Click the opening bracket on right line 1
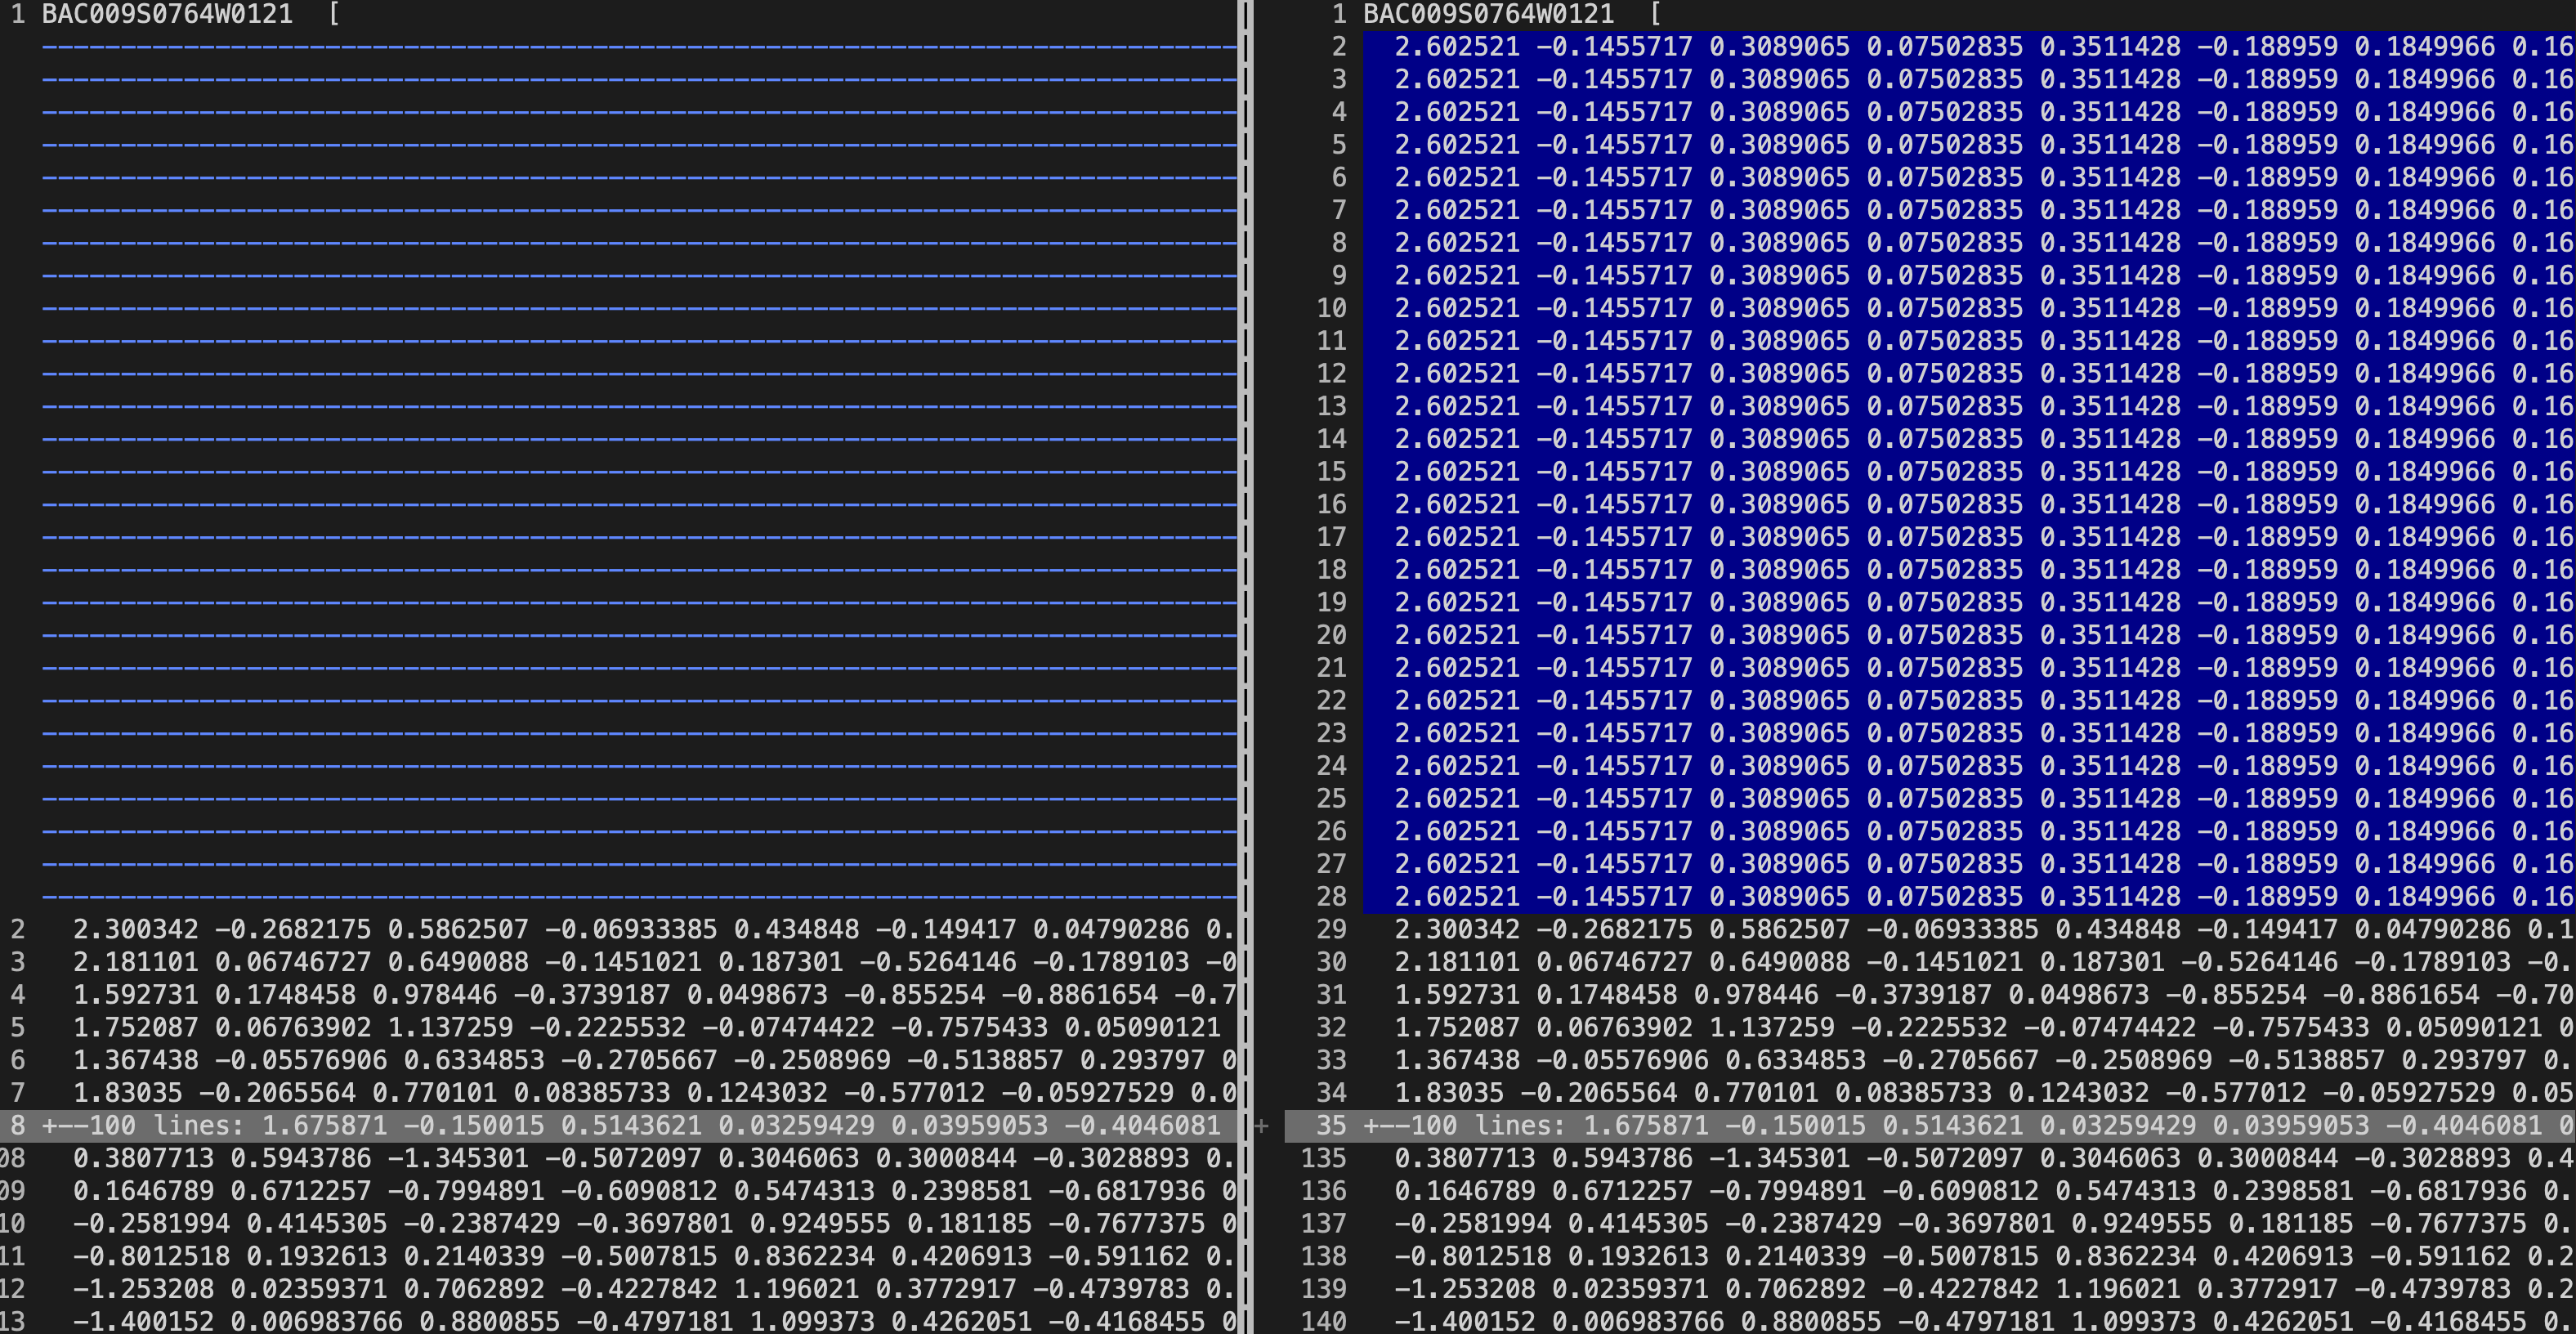Screen dimensions: 2576x1334 (1655, 14)
